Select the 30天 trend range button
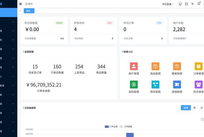 (x=186, y=108)
